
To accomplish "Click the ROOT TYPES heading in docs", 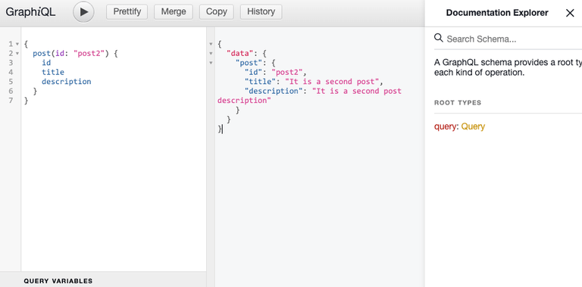I will tap(458, 103).
